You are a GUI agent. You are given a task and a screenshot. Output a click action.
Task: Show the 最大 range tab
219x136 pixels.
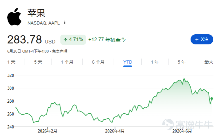pos(209,62)
